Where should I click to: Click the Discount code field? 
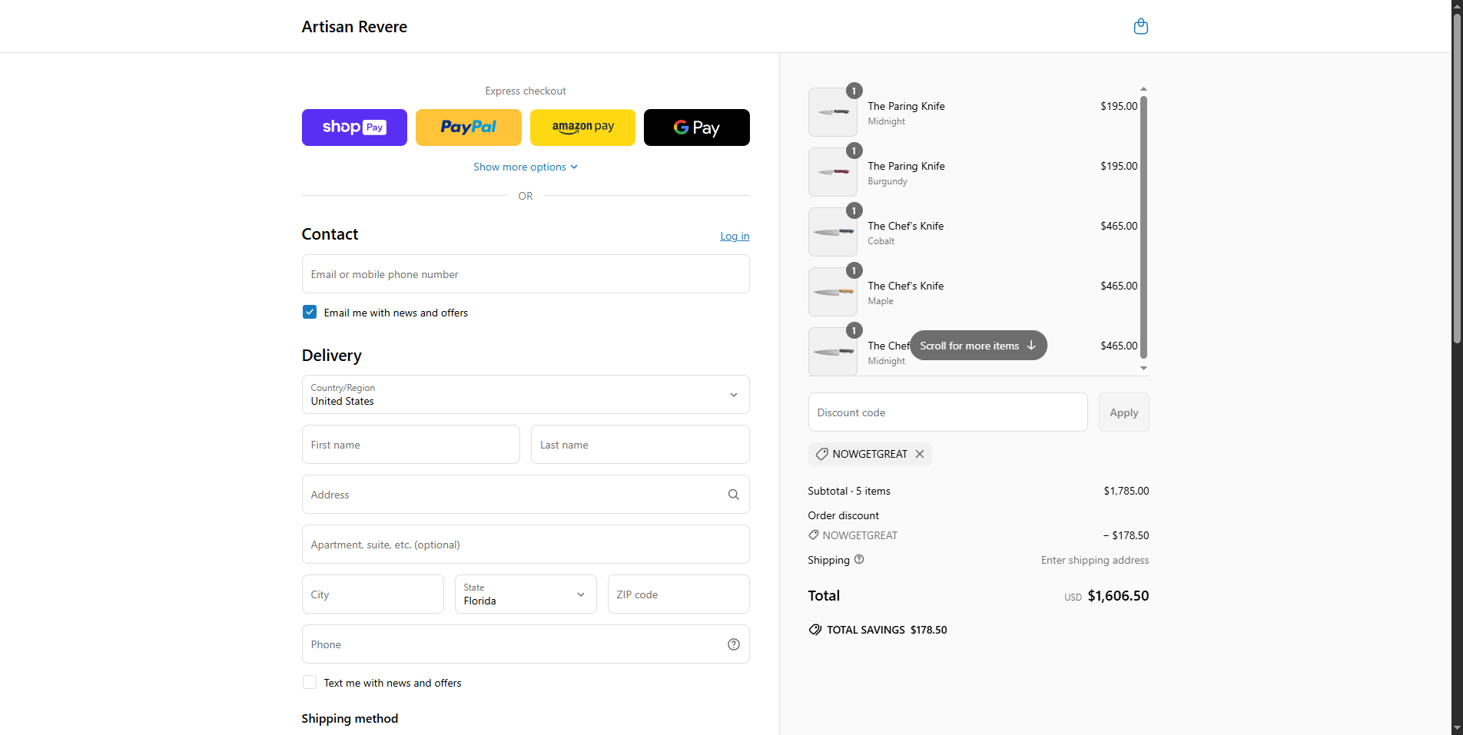[947, 412]
